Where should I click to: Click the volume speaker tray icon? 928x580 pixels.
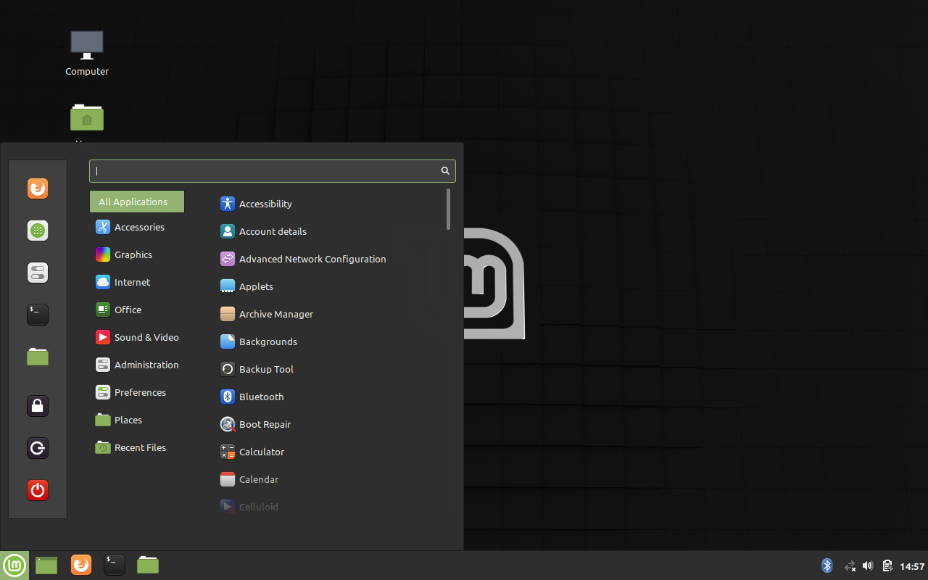tap(868, 565)
